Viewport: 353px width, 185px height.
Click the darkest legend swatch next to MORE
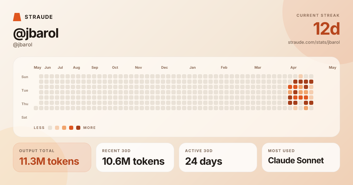(x=78, y=128)
